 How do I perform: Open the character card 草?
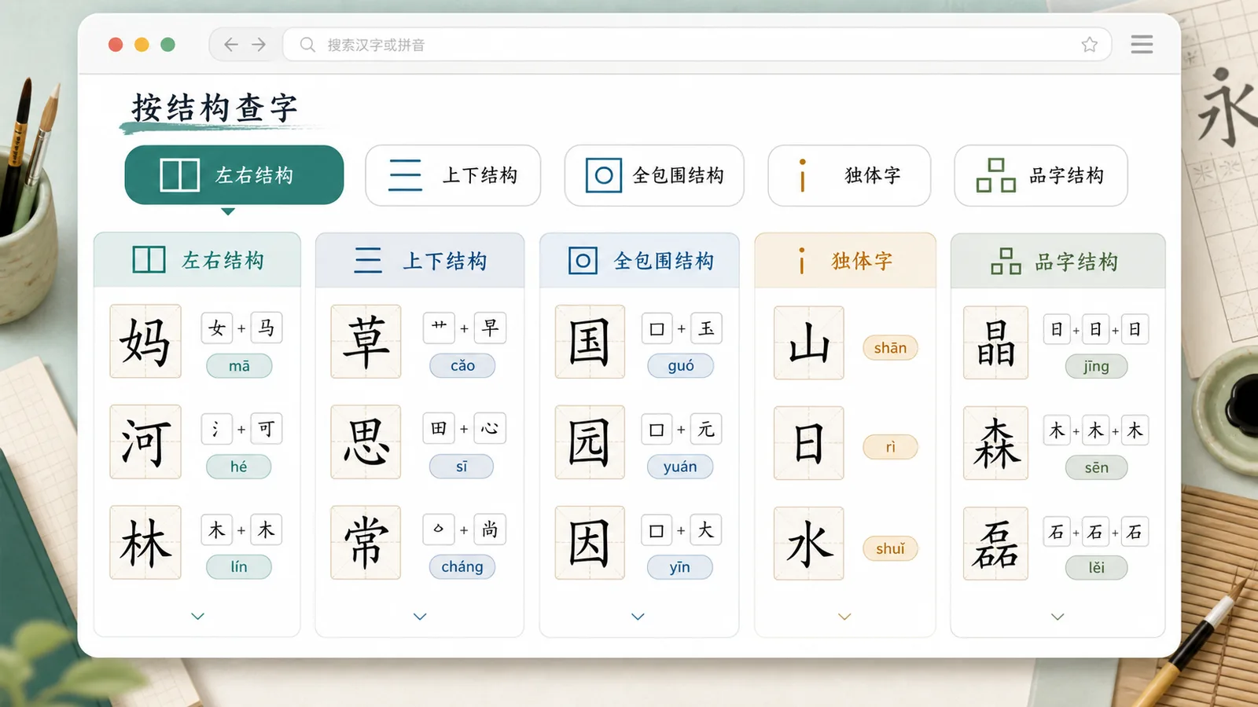pos(366,341)
